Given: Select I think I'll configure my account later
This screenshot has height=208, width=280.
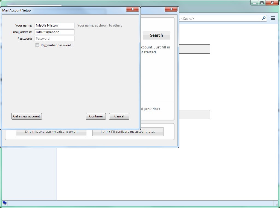Looking at the screenshot, I should [x=128, y=132].
